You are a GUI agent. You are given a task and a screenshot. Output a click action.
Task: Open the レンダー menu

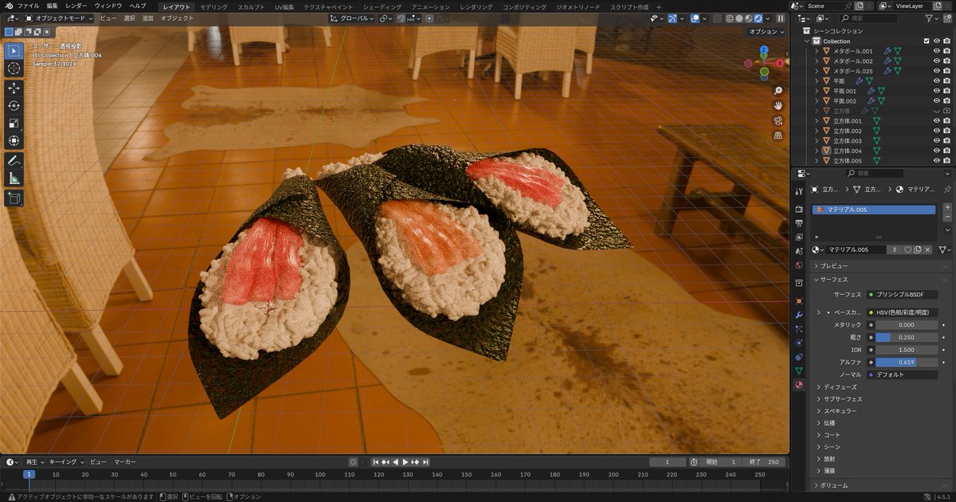[76, 6]
